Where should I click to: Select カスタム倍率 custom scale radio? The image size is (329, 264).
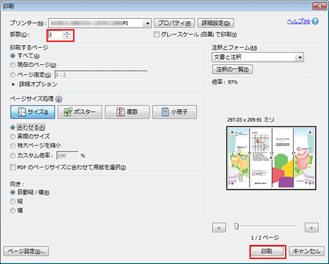tap(13, 155)
